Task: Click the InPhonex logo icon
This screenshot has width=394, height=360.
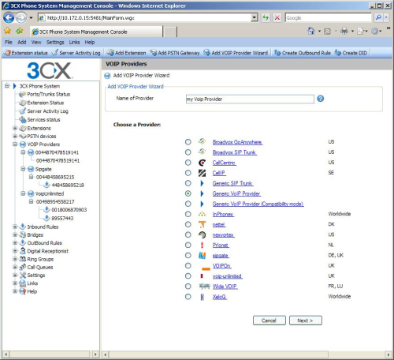Action: [202, 214]
